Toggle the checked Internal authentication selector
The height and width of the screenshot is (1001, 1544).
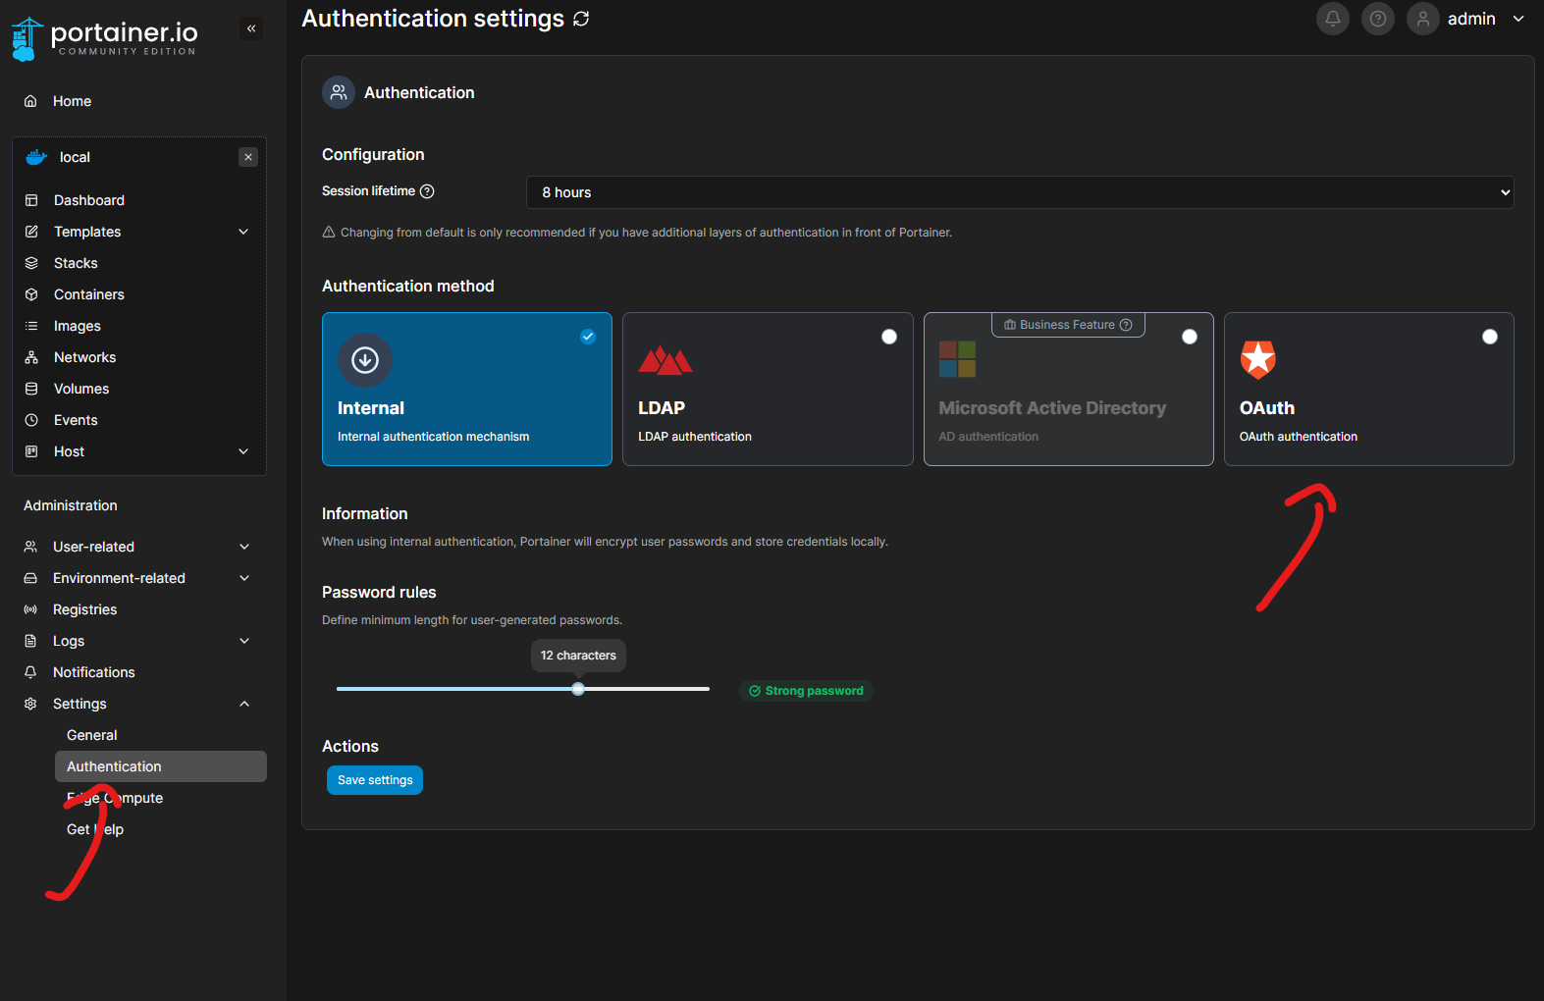pos(588,337)
